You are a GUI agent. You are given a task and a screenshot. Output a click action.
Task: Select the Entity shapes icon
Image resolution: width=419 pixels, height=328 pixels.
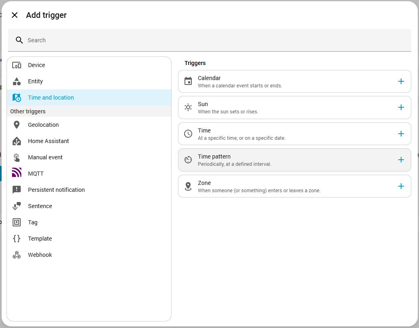click(17, 81)
